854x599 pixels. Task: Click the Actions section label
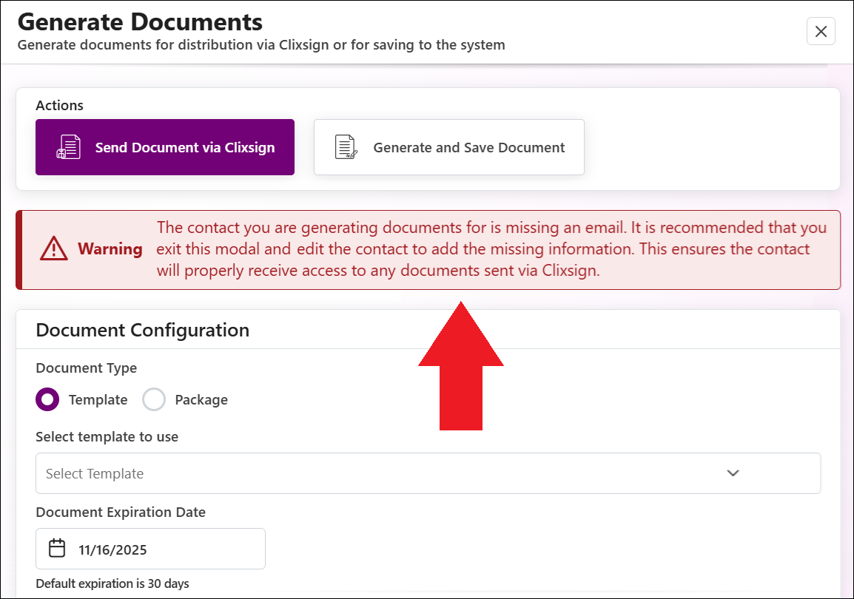click(59, 105)
